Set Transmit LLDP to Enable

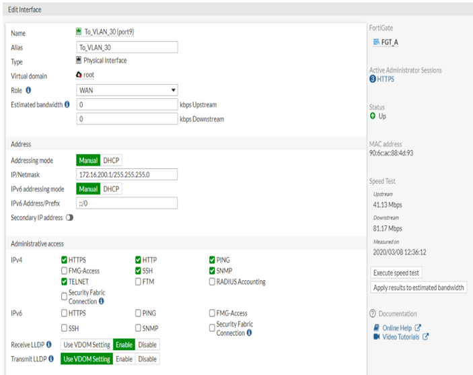(x=124, y=359)
